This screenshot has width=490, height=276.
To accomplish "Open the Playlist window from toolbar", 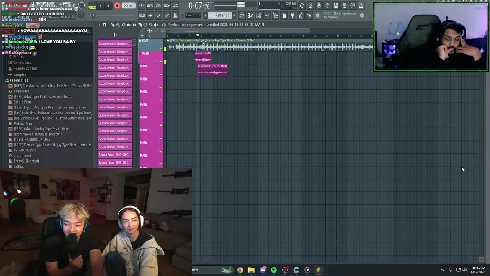I will [x=242, y=16].
